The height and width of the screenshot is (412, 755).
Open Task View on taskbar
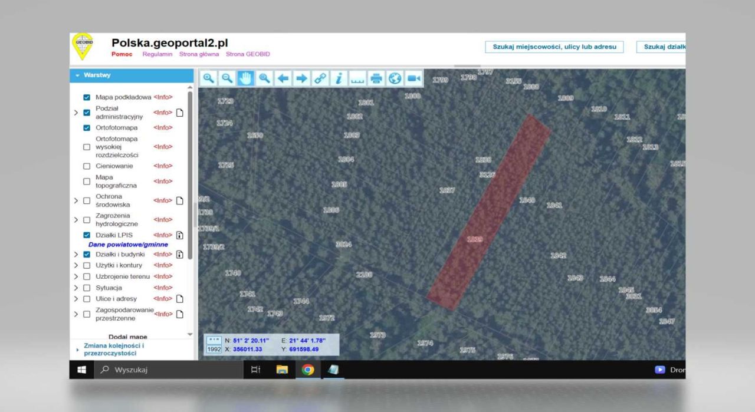click(257, 370)
